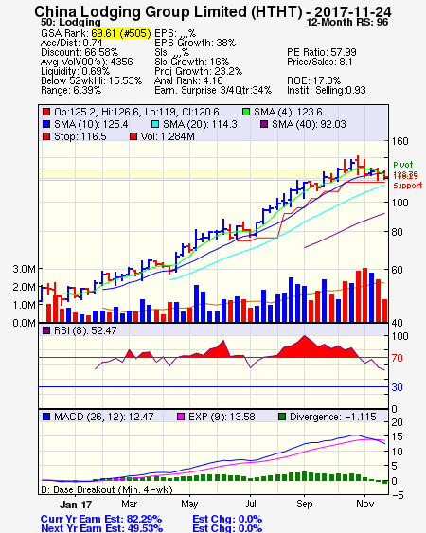Click the 'EPS Growth: 38%' value

(x=195, y=43)
